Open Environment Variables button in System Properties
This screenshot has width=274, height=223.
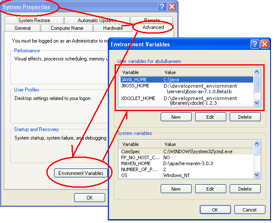(81, 173)
